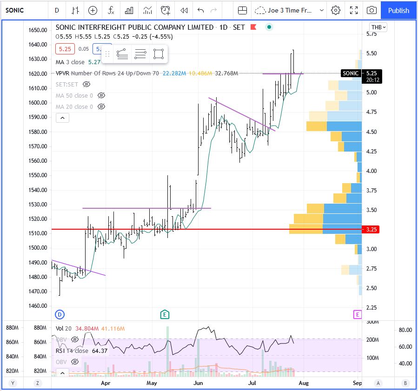The width and height of the screenshot is (418, 391).
Task: Click the red 5.25 sell price box
Action: [65, 49]
